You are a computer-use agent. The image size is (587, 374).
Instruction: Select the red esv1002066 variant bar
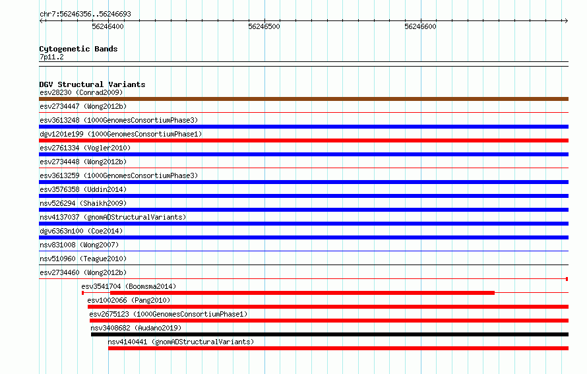point(328,307)
